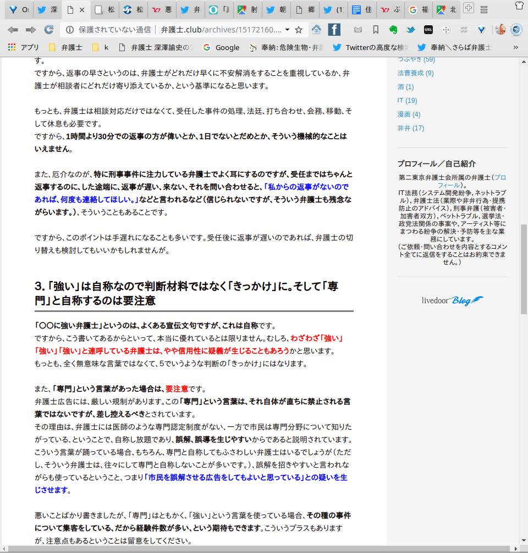Click the scrollbar down arrow
This screenshot has width=528, height=553.
coord(524,541)
